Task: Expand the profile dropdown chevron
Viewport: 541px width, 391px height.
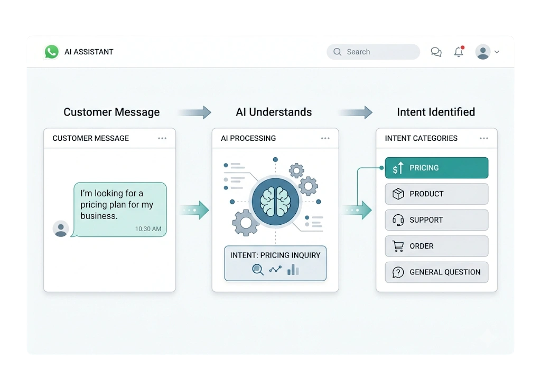Action: coord(497,52)
